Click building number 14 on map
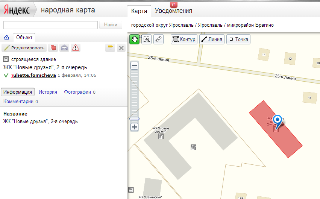The width and height of the screenshot is (320, 199). [264, 55]
